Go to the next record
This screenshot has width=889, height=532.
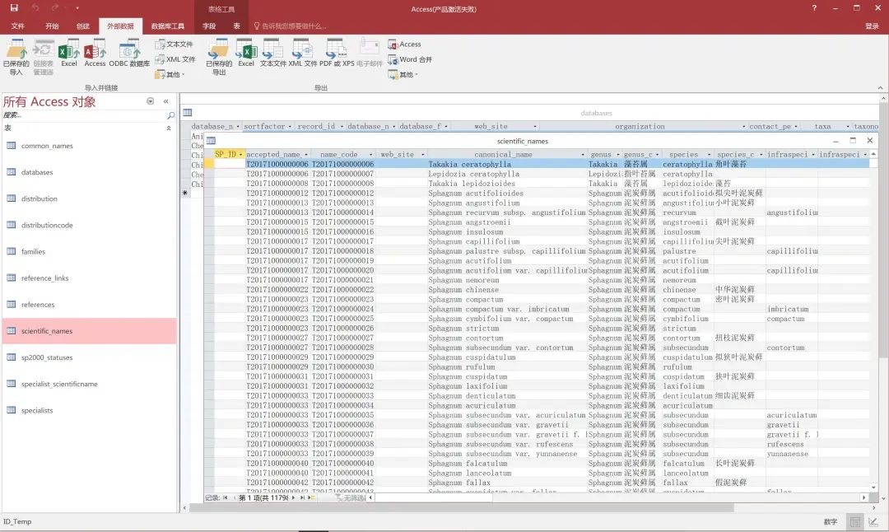click(295, 497)
